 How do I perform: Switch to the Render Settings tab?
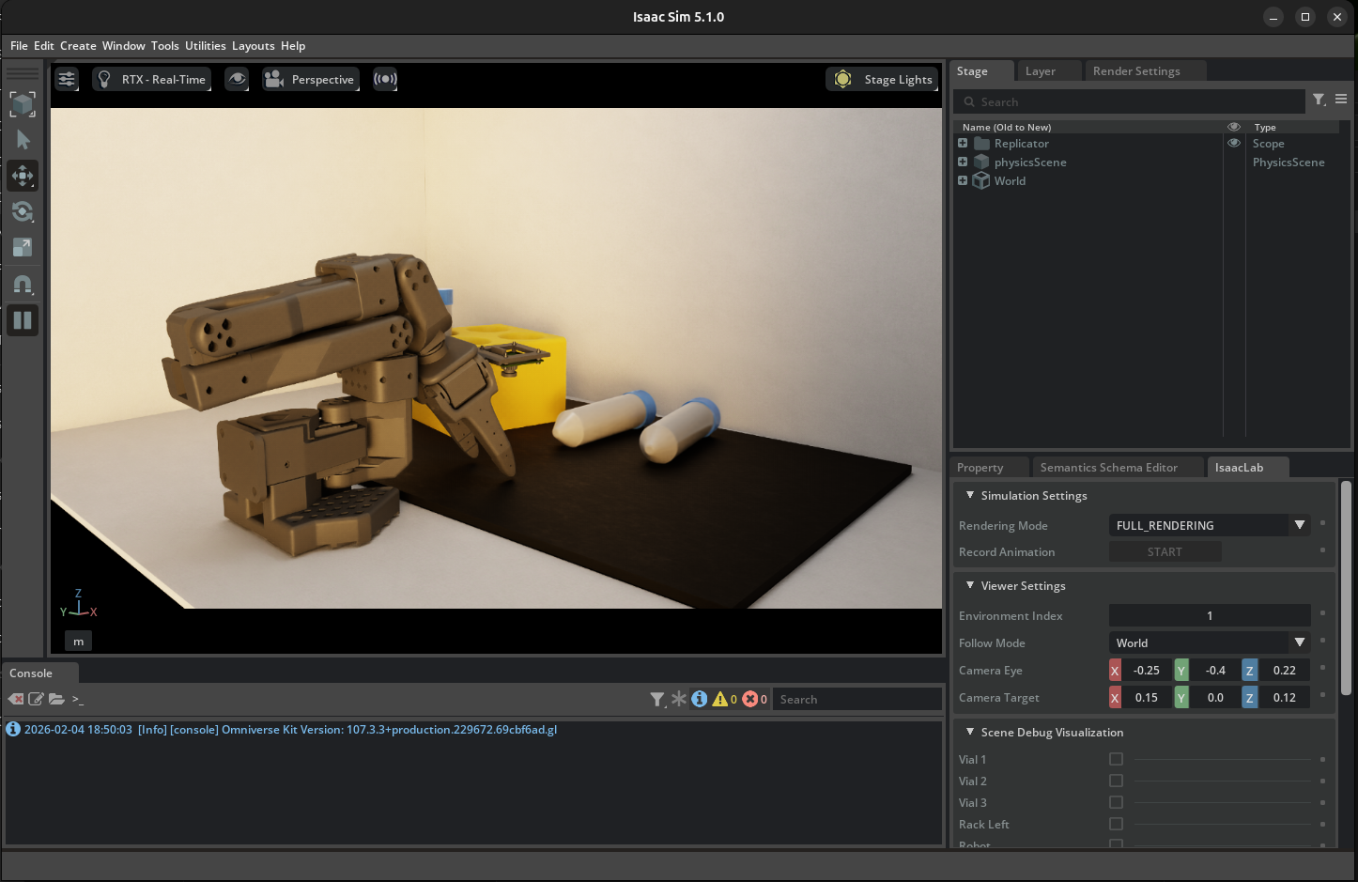1135,71
